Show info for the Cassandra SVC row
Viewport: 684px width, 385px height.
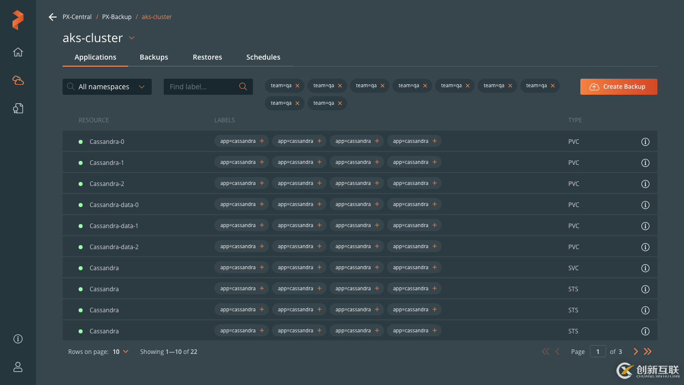click(x=645, y=268)
